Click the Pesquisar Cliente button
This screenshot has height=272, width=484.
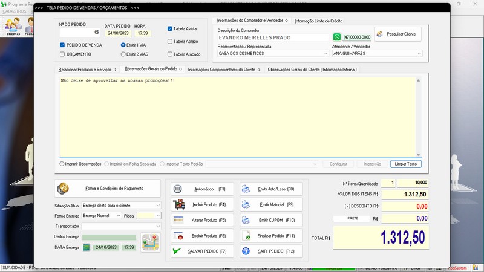click(397, 34)
